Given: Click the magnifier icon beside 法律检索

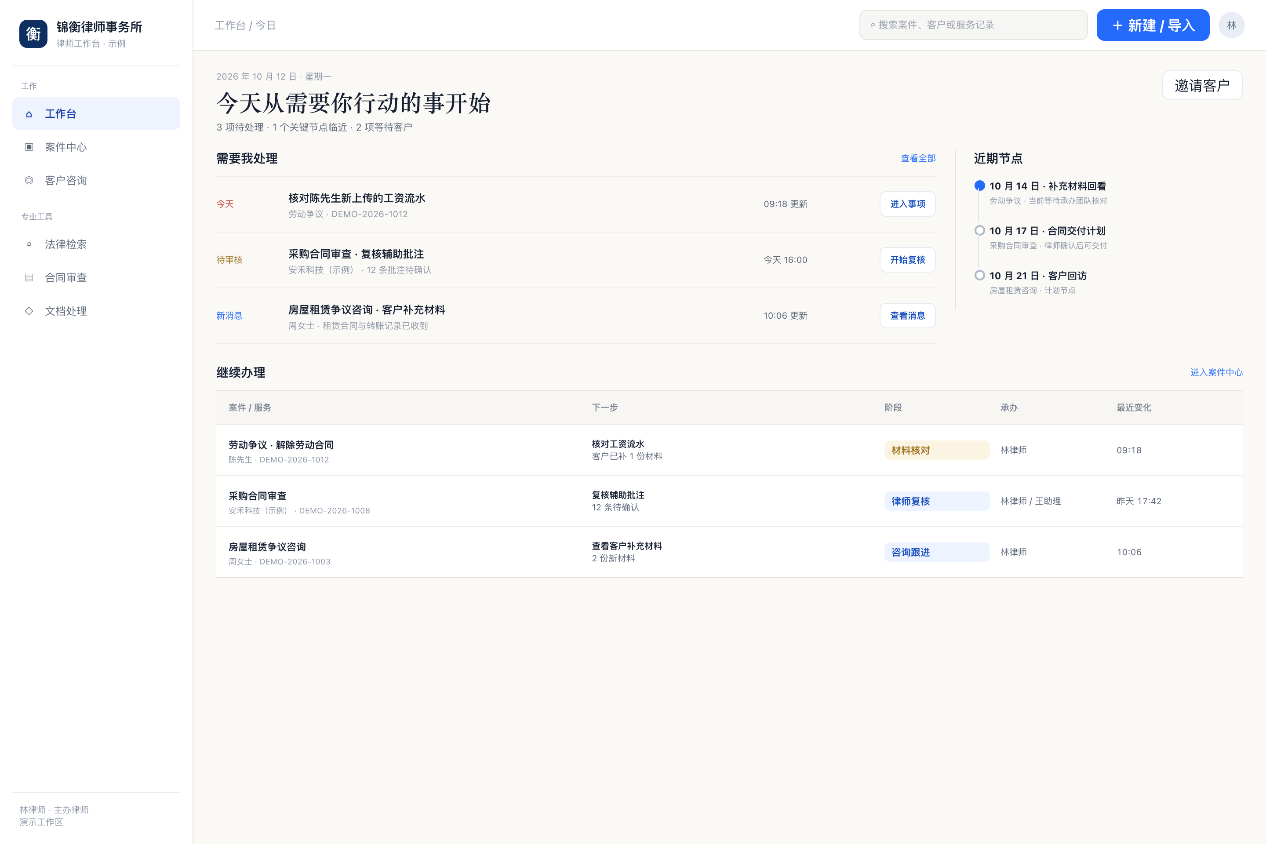Looking at the screenshot, I should click(x=29, y=244).
